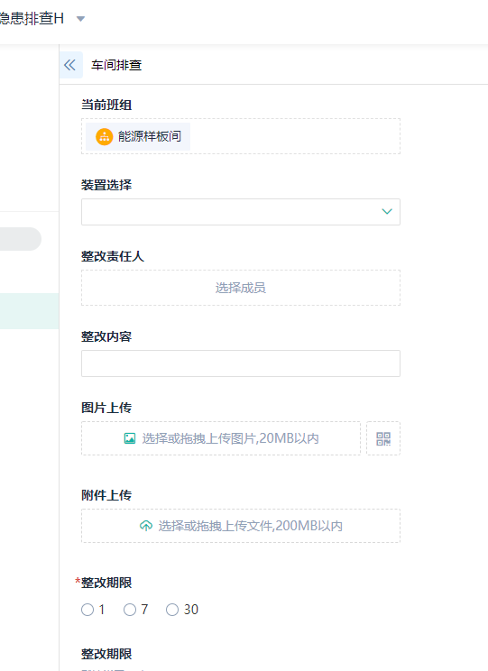Click 选择或拖拽上传文件 attachment area

[241, 526]
